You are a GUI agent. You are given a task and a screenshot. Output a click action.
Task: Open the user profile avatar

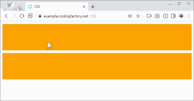[x=181, y=16]
